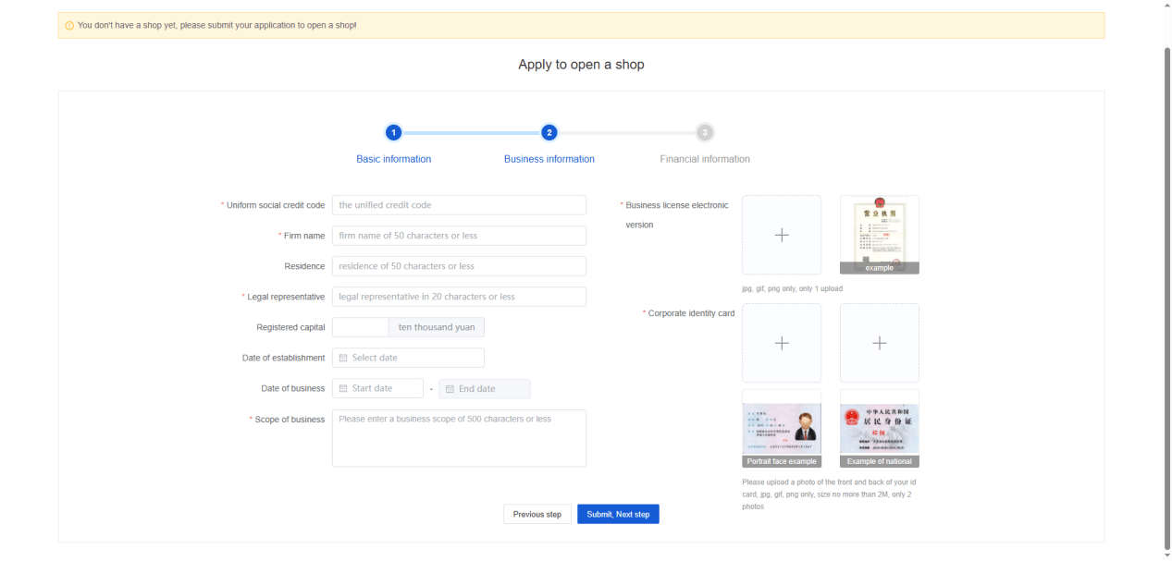This screenshot has width=1172, height=561.
Task: Open the Basic information step label
Action: [x=393, y=159]
